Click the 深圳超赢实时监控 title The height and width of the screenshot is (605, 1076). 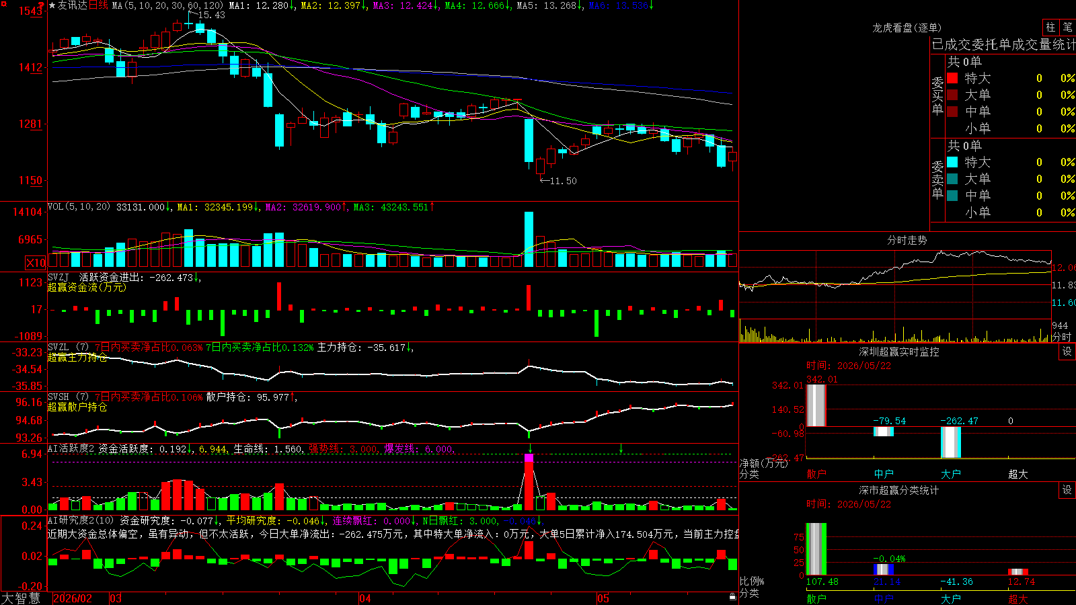coord(898,352)
